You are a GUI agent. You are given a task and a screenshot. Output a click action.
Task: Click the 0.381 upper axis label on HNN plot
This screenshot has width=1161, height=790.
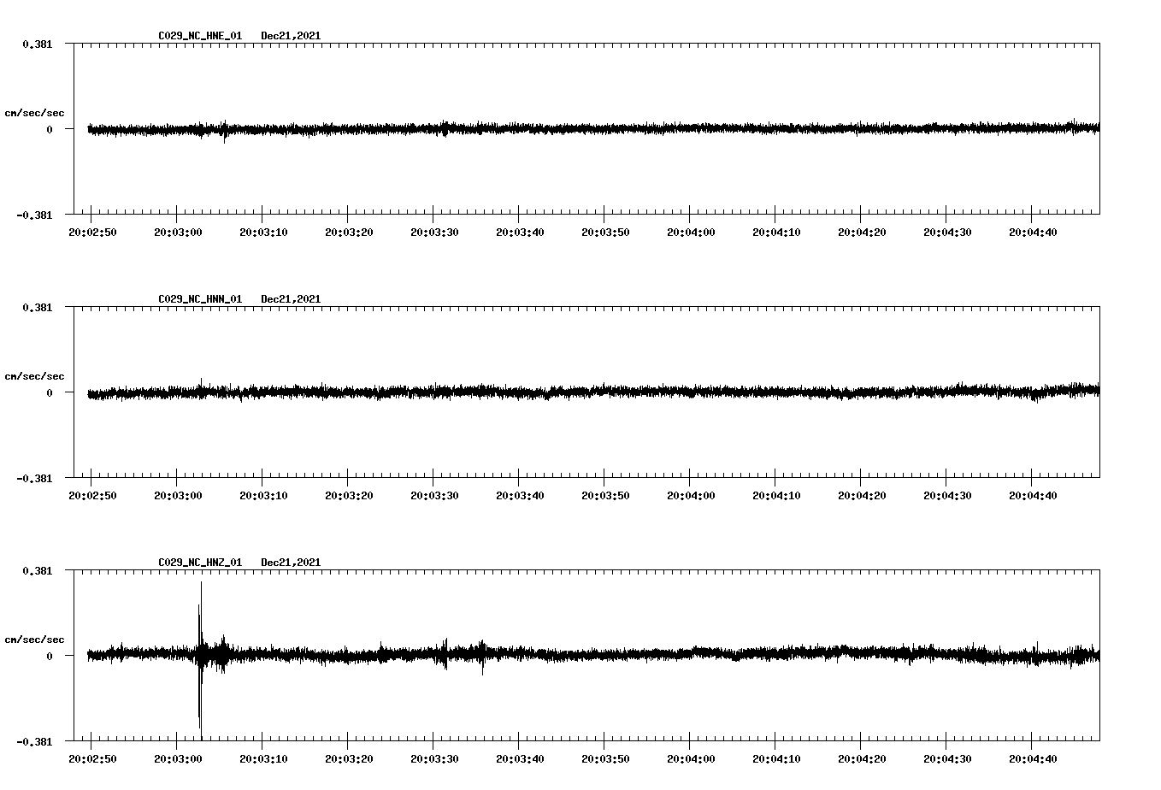(x=37, y=308)
